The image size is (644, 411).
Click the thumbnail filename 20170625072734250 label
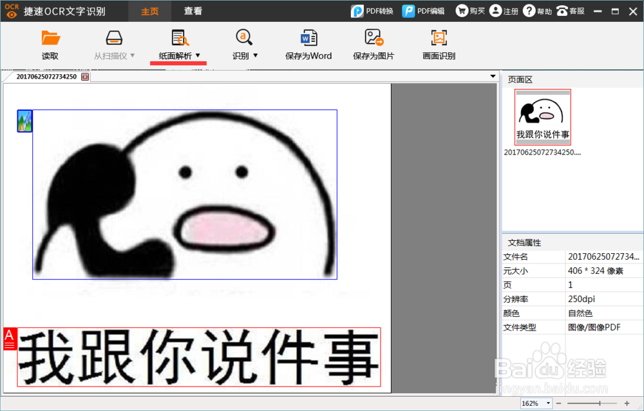click(542, 152)
